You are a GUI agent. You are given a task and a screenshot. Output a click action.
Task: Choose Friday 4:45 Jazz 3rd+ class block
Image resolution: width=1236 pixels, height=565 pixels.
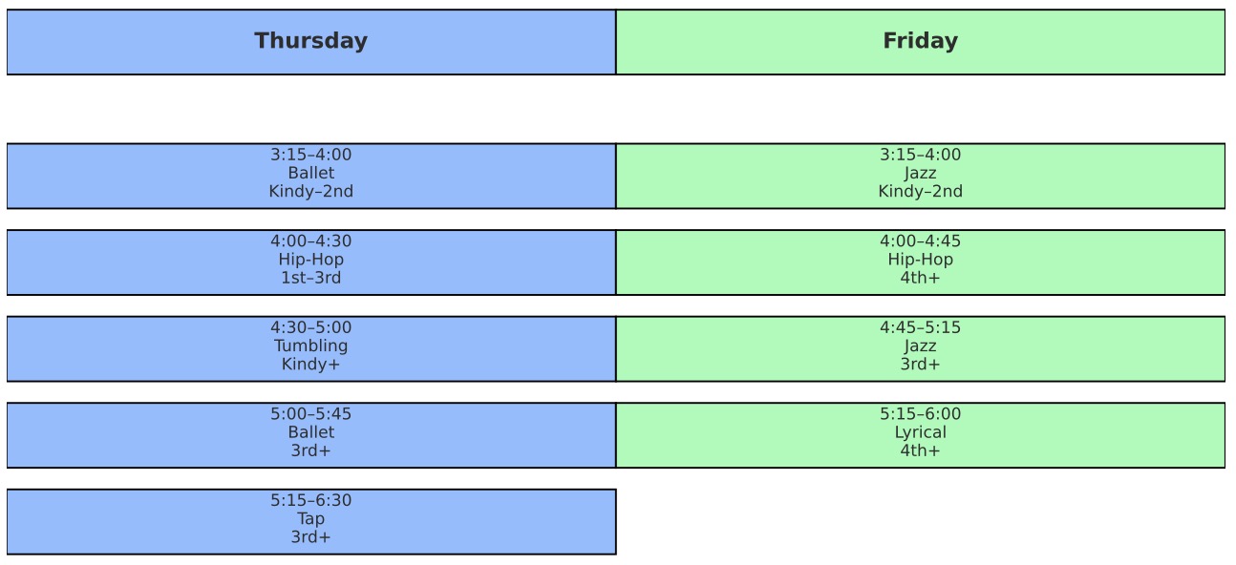coord(920,348)
